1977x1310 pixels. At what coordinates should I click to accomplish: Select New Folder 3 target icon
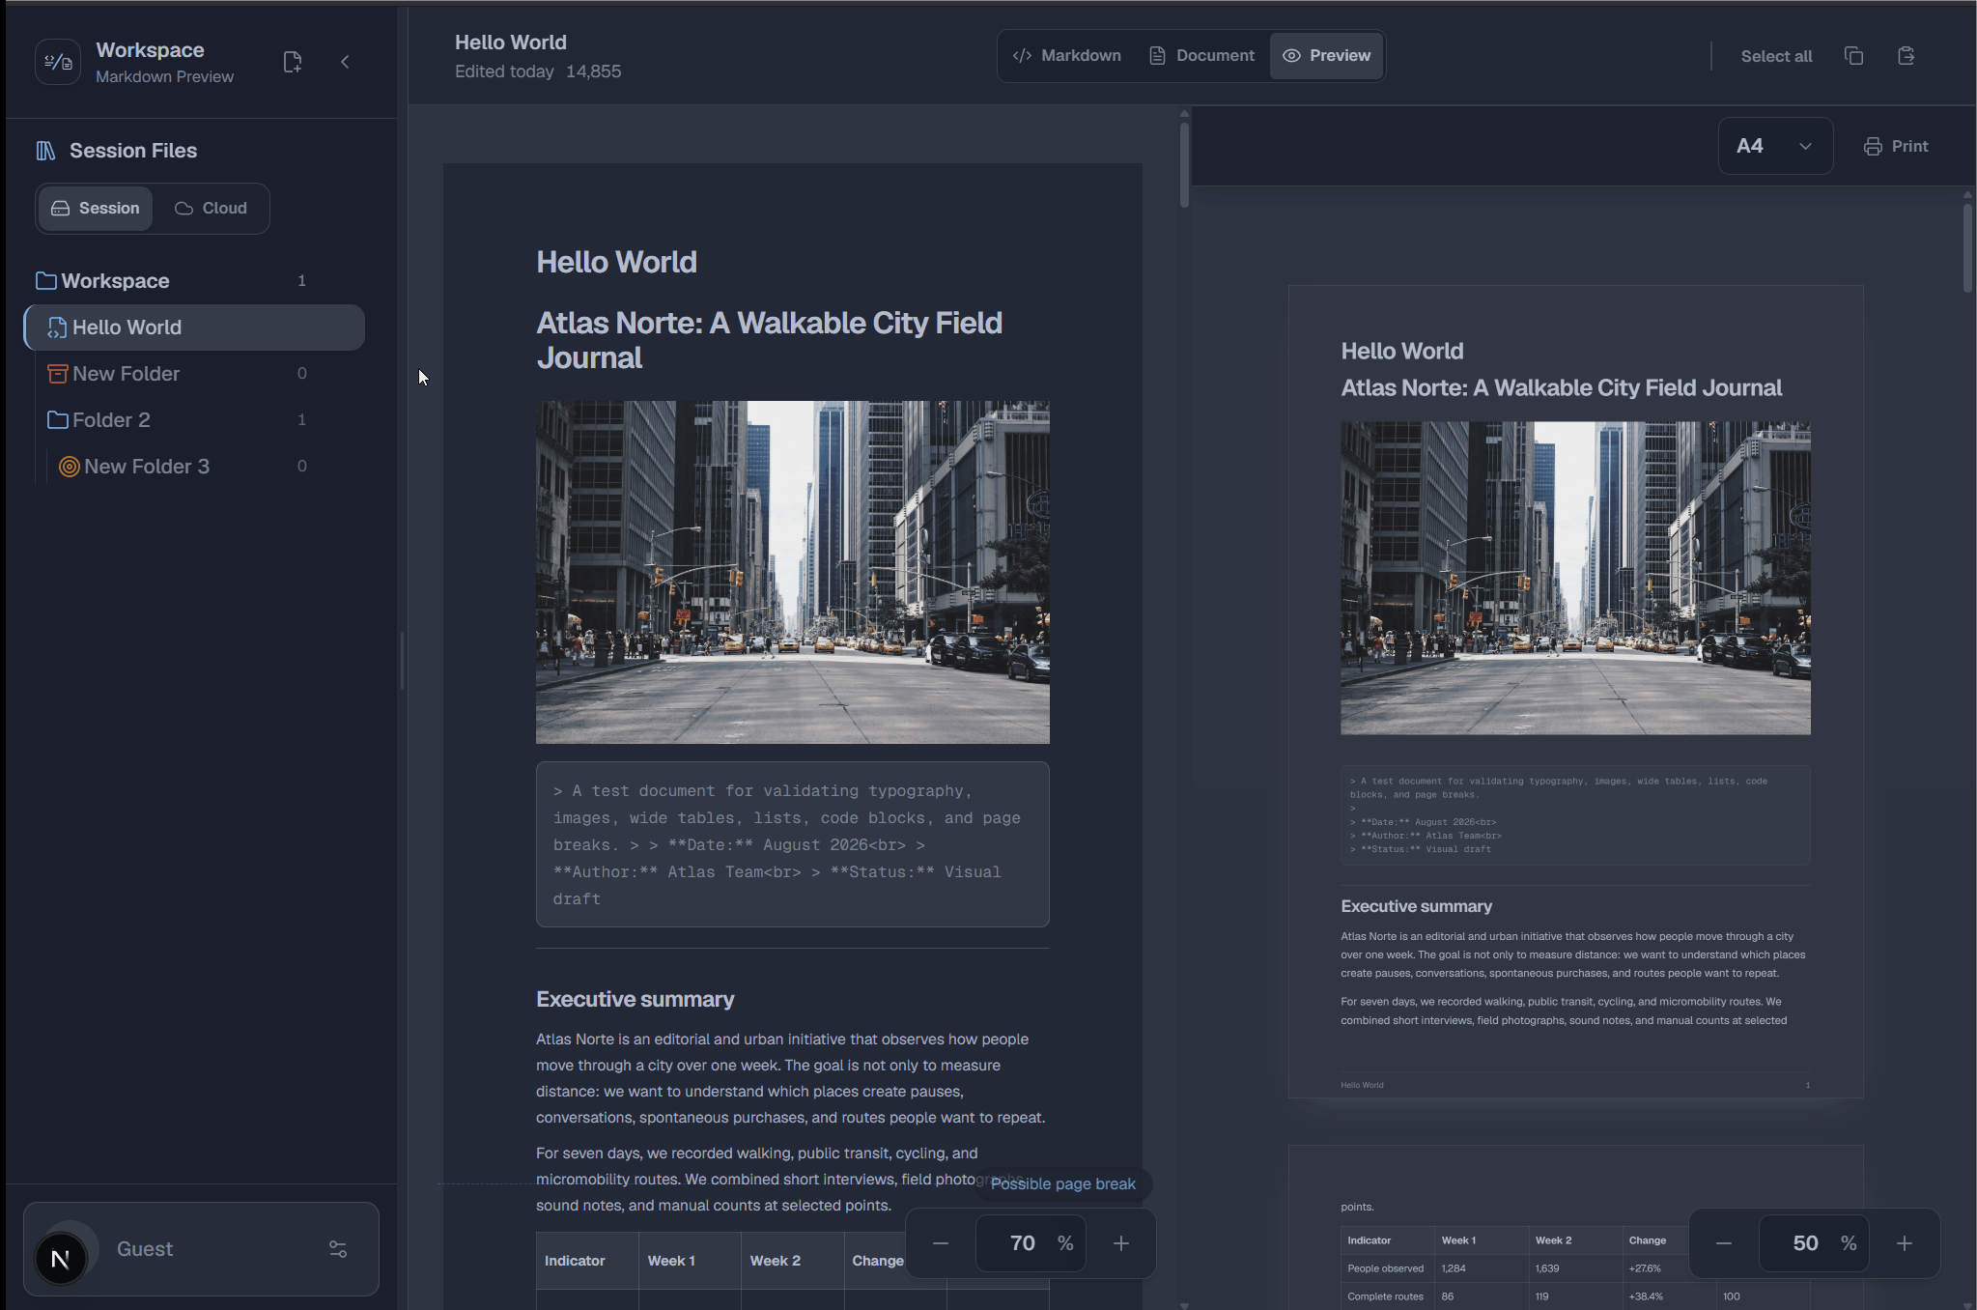[70, 467]
